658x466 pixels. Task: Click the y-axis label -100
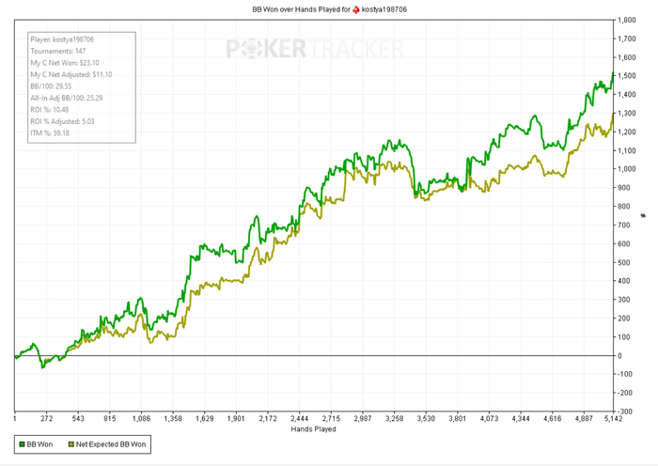[625, 374]
